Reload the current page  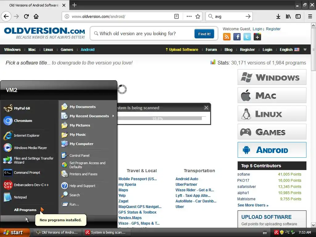coord(26,16)
